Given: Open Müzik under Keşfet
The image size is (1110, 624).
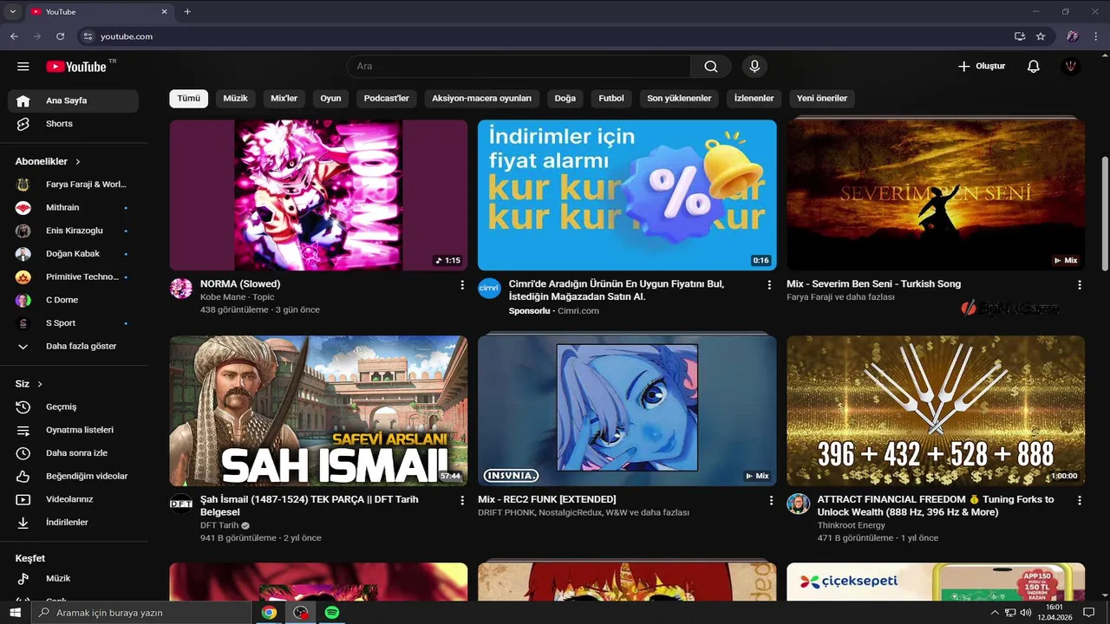Looking at the screenshot, I should (x=73, y=578).
